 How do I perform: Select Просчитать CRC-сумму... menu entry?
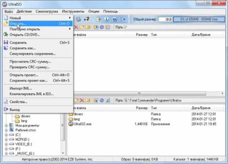38,61
